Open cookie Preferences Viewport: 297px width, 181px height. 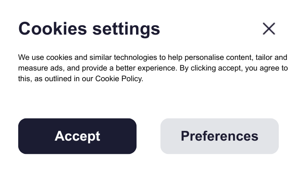[x=219, y=136]
